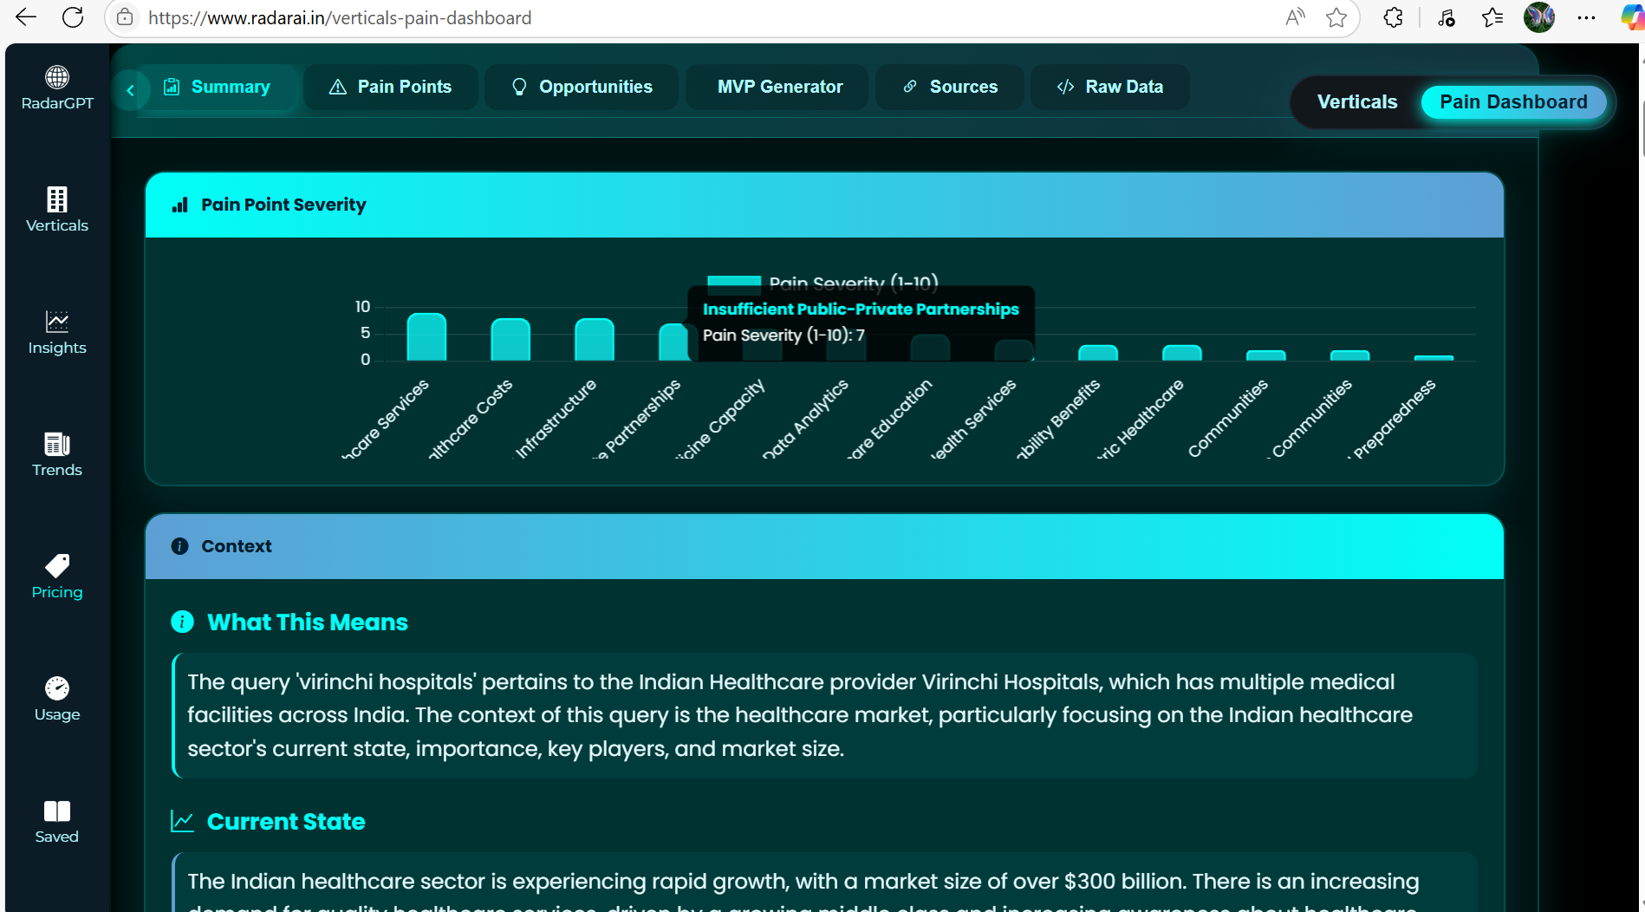Click the Preparedness bar in the chart
This screenshot has height=912, width=1645.
(1434, 358)
